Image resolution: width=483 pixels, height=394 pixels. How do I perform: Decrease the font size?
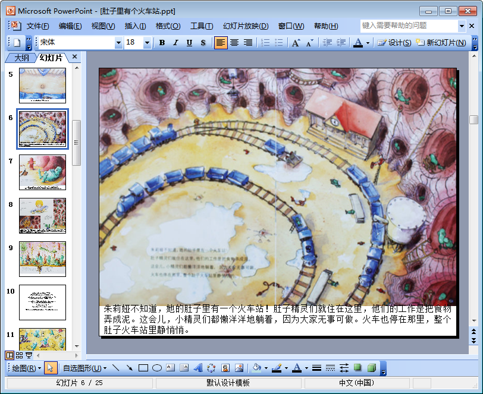(309, 42)
